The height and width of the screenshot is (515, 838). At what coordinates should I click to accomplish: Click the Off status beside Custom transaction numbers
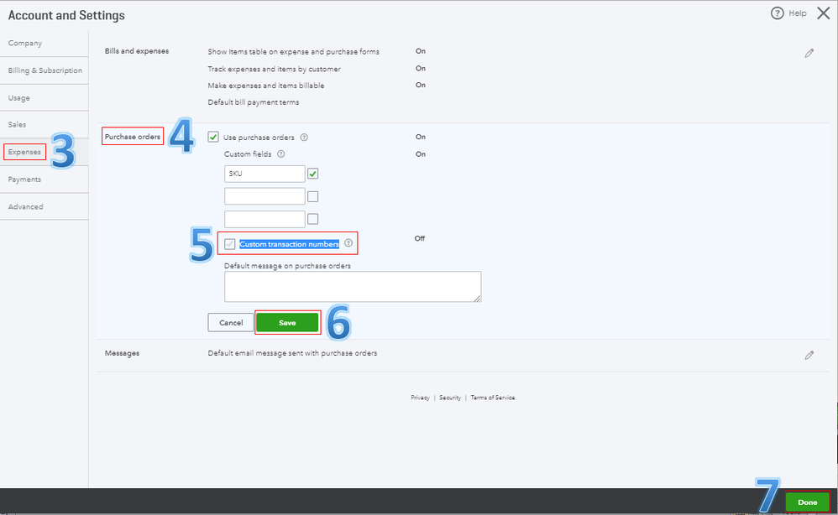click(x=420, y=238)
